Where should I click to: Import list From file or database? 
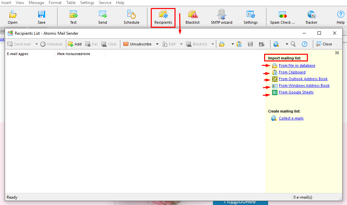(x=297, y=66)
